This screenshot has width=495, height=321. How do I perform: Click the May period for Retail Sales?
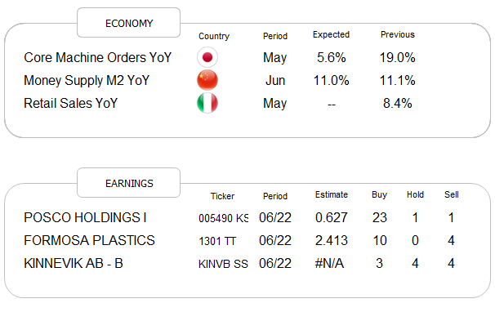[x=275, y=104]
